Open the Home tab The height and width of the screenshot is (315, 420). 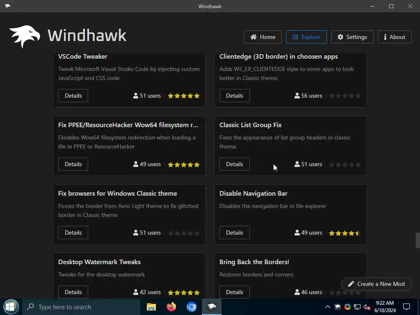tap(262, 37)
